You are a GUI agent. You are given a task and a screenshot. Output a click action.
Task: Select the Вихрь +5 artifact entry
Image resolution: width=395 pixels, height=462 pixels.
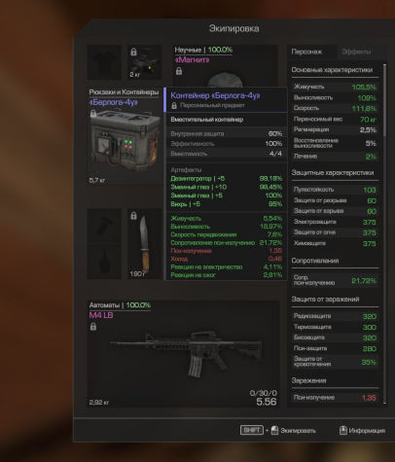(x=227, y=204)
